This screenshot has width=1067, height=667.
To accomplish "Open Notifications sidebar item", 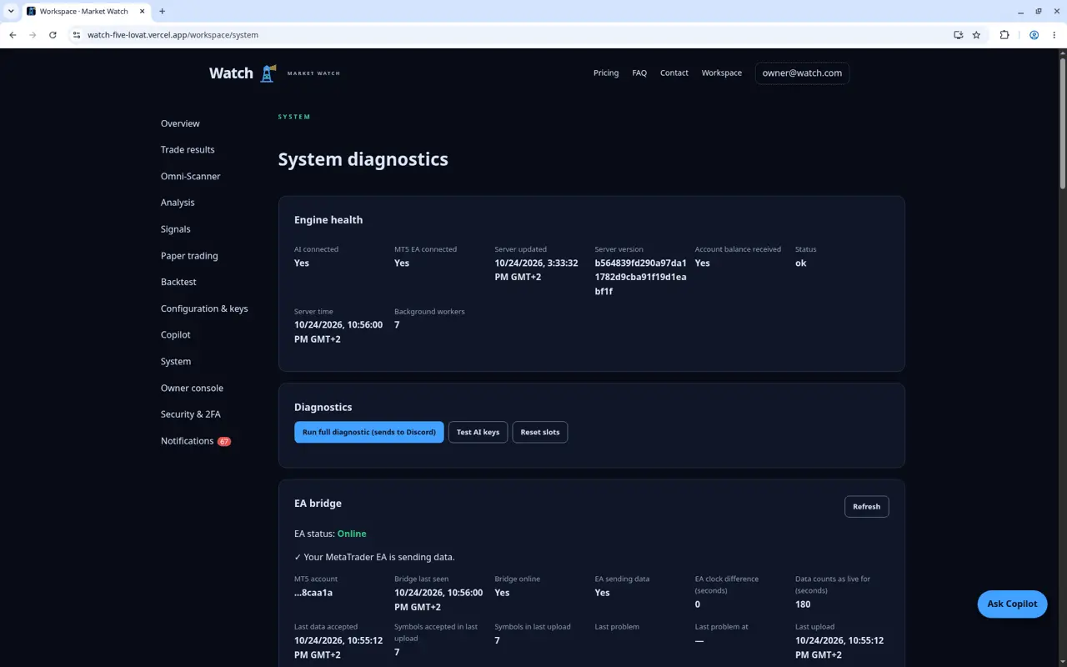I will [x=187, y=441].
